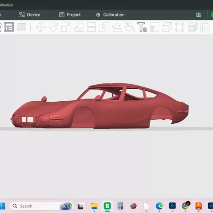Screen dimensions: 213x213
Task: Open Microsoft Edge from the taskbar
Action: [x=159, y=206]
